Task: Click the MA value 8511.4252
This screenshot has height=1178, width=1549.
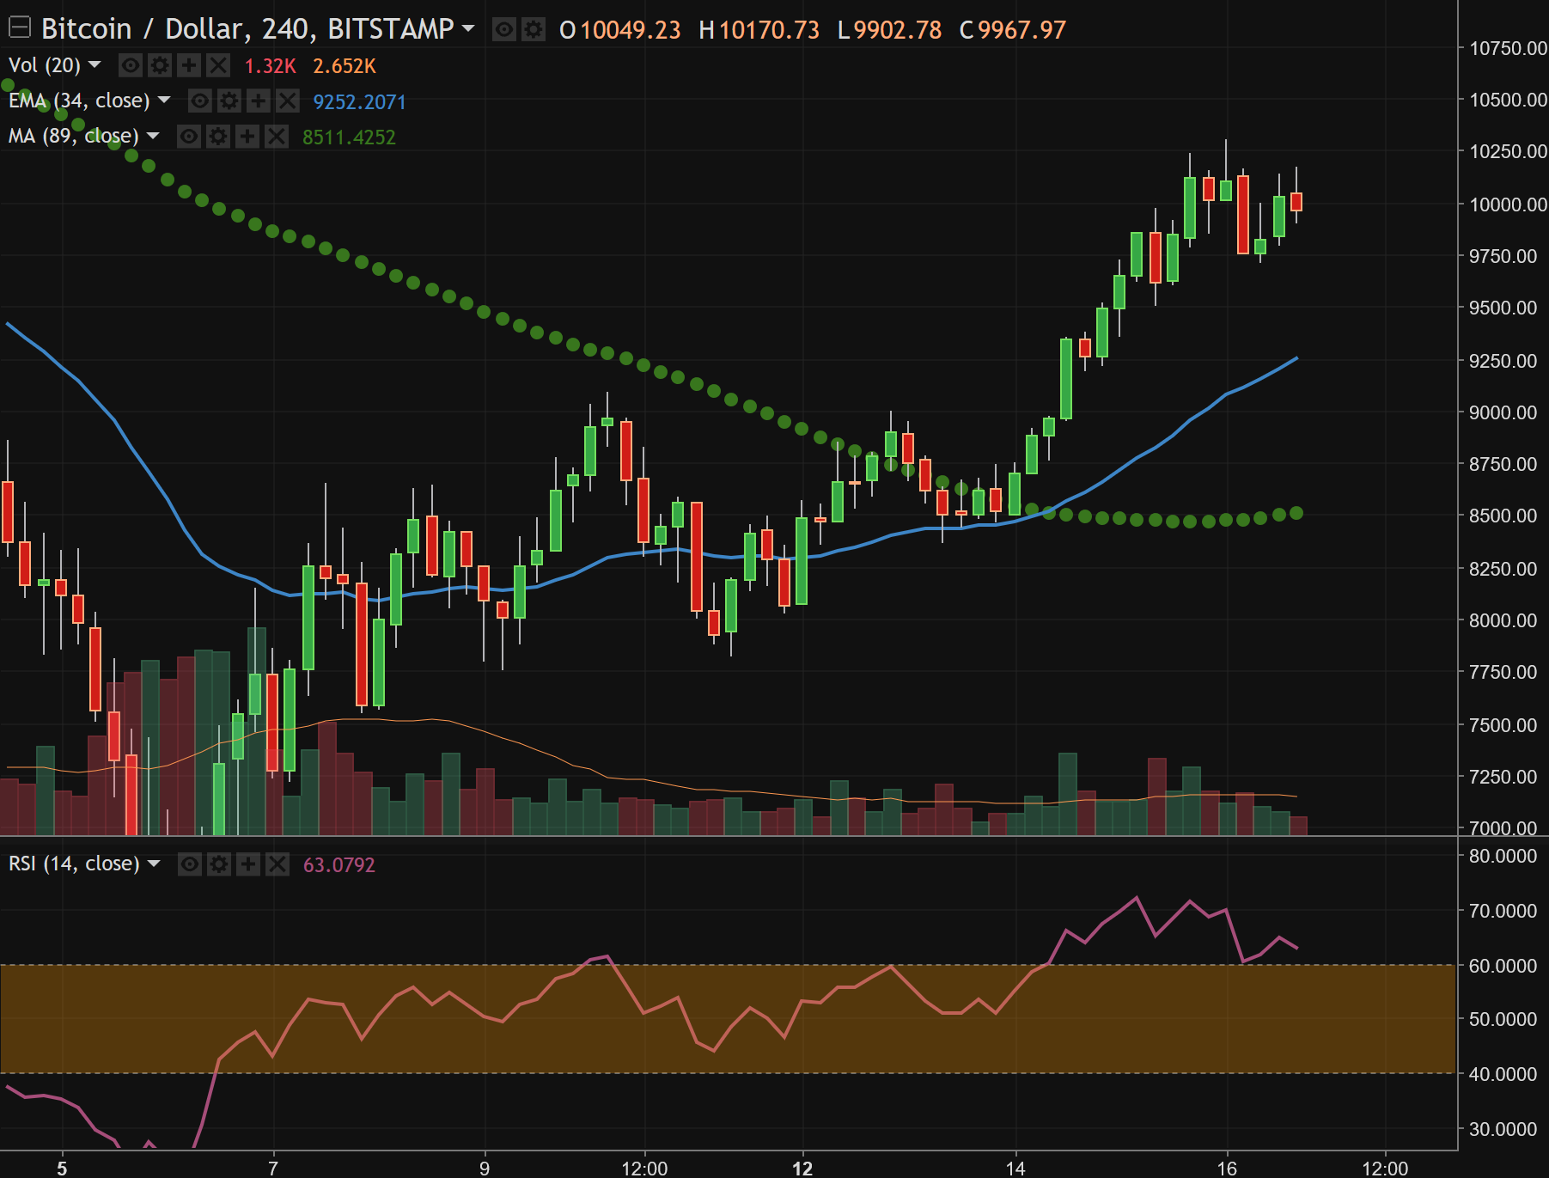Action: click(x=349, y=137)
